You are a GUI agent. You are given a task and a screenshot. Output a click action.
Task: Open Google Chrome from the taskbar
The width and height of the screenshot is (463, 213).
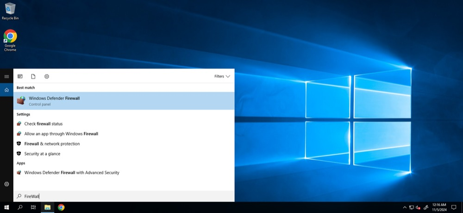pos(61,207)
